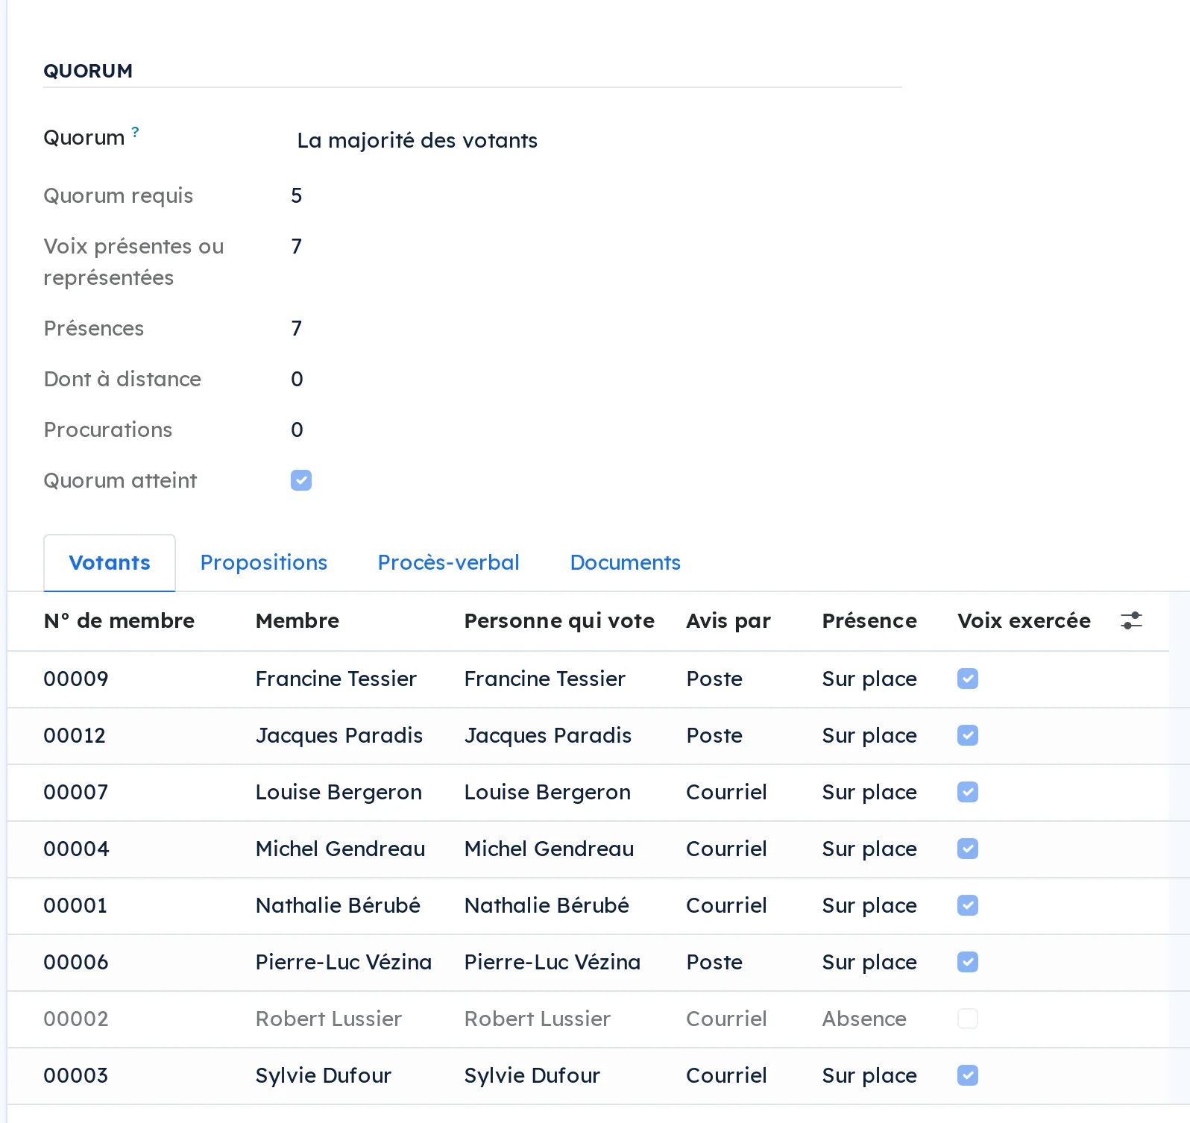Click Présence 'Sur place' for Nathalie Bérubé
The image size is (1190, 1123).
(869, 905)
